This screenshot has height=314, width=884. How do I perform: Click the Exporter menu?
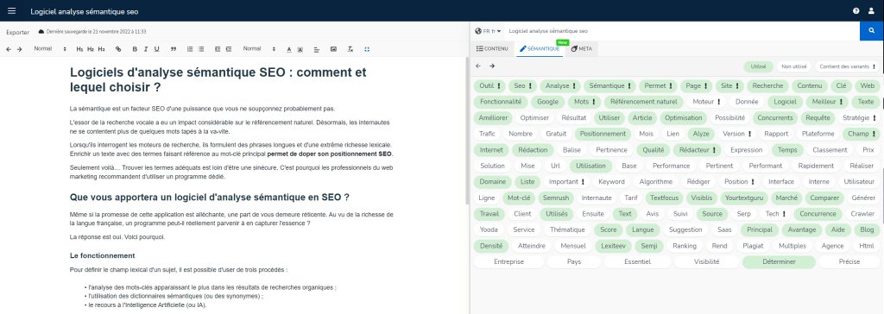[x=17, y=32]
